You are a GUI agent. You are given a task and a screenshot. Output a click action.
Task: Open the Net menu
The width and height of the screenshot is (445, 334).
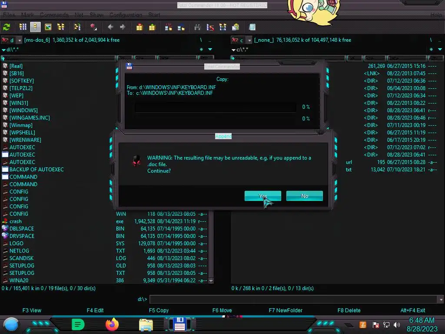(x=79, y=15)
